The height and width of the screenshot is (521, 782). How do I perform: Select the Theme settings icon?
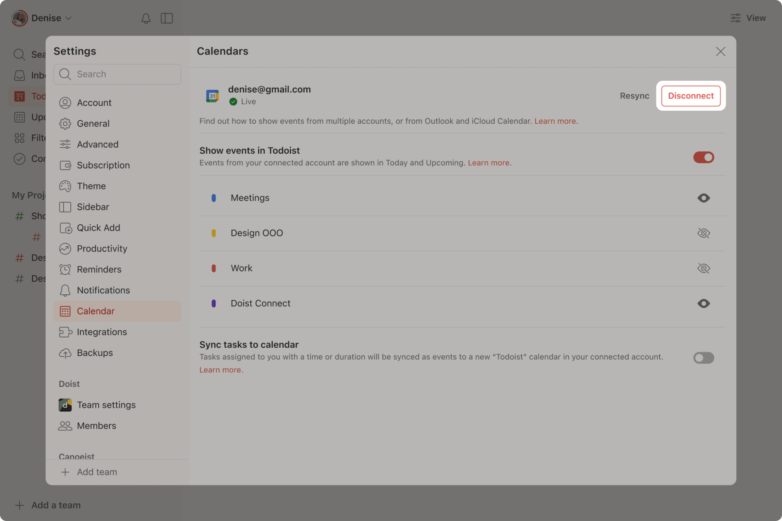click(65, 186)
